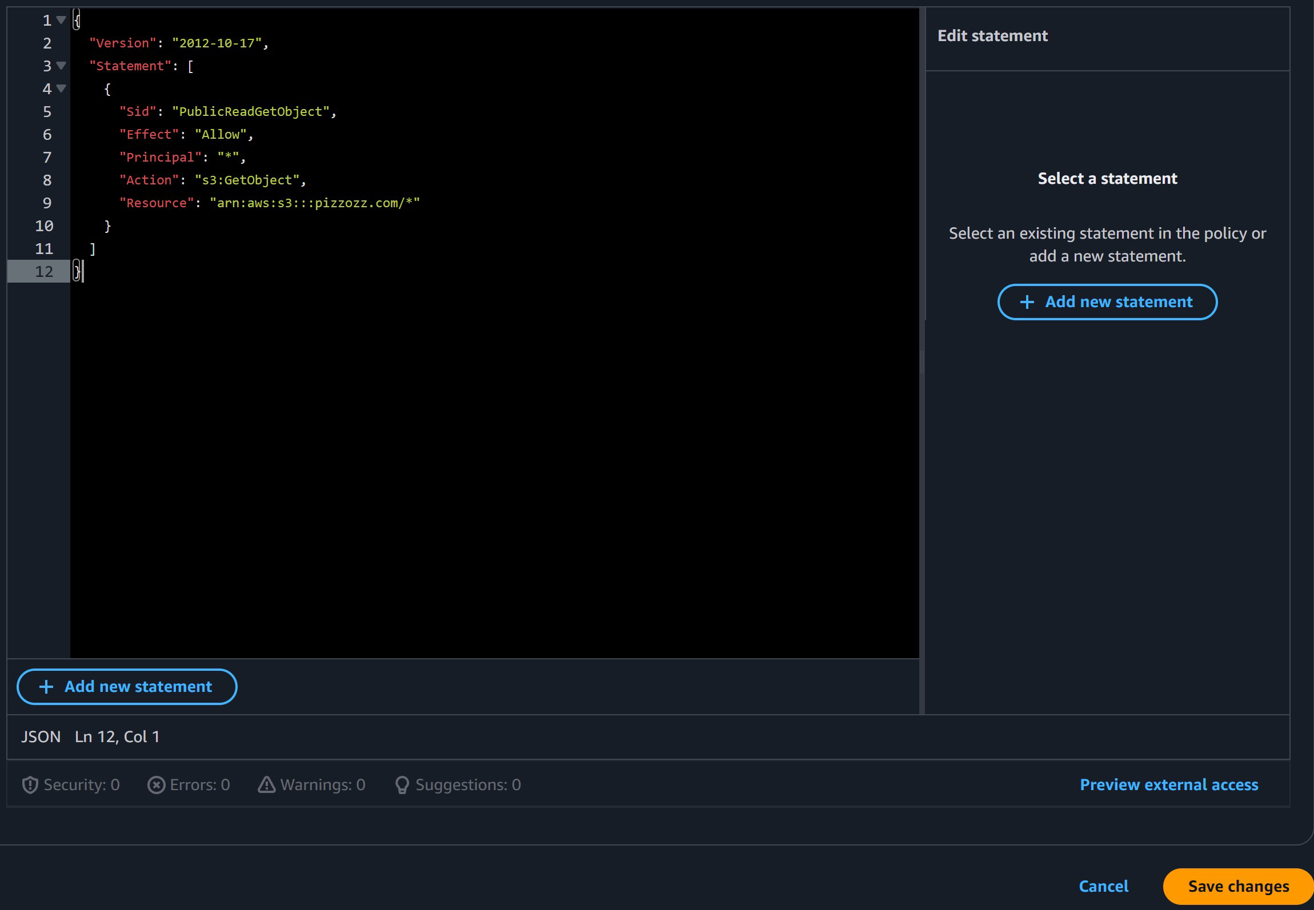The image size is (1314, 910).
Task: Click the s3:GetObject action value
Action: (247, 180)
